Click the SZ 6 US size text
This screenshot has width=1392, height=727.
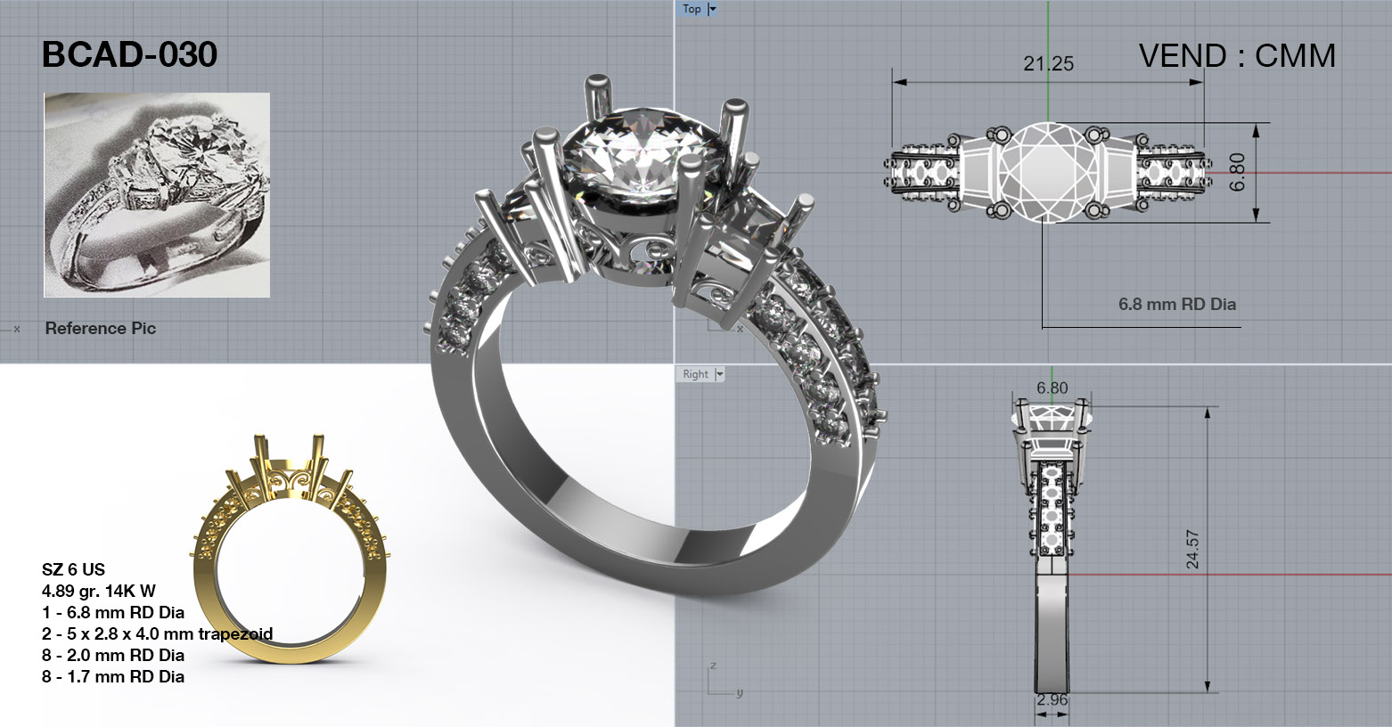73,569
